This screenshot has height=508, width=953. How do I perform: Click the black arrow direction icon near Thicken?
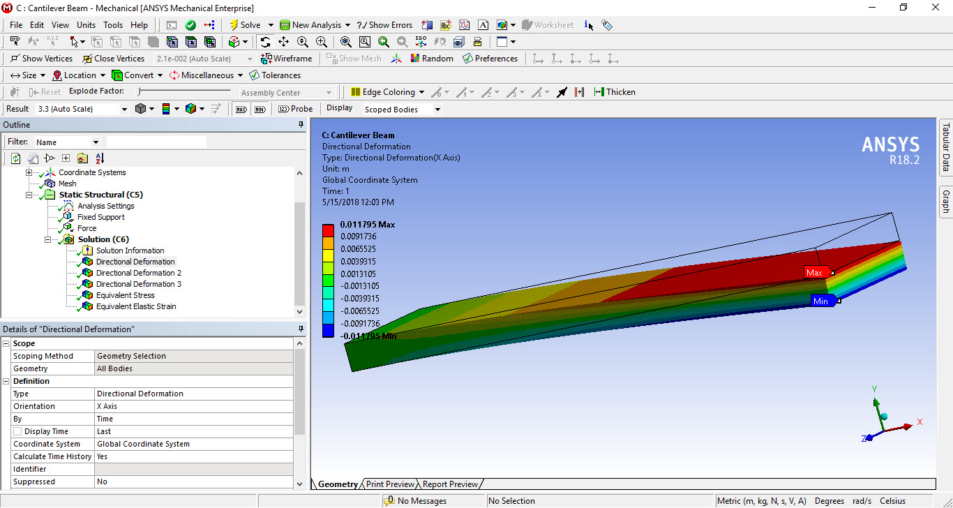(x=562, y=92)
